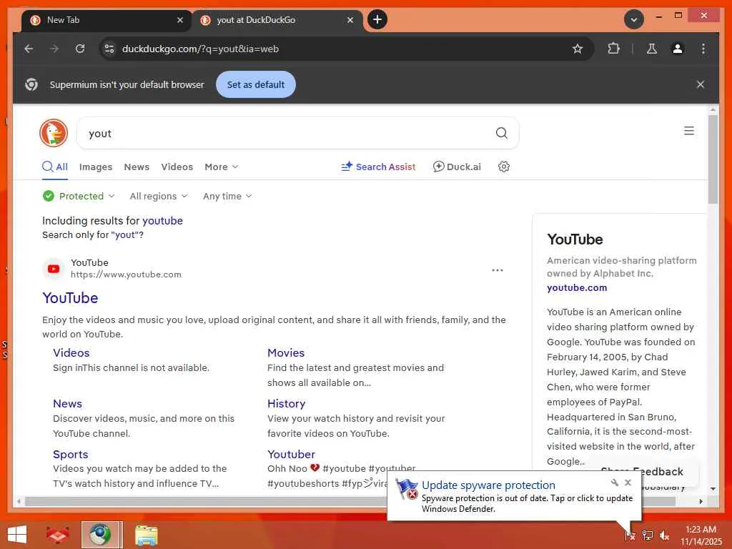
Task: Open the Chrome Labs flask icon
Action: tap(652, 49)
